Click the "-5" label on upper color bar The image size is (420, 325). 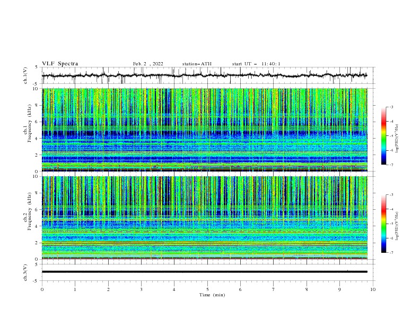coord(391,136)
